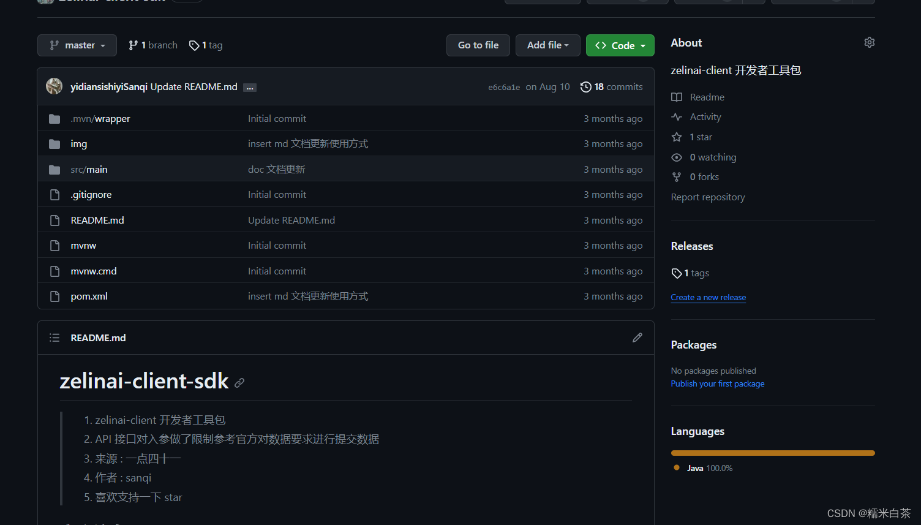Click folder icon of src/main row
The width and height of the screenshot is (921, 525).
point(55,170)
